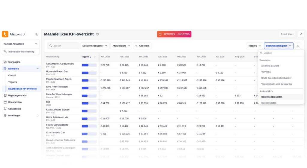Screen dimensions: 307x168
Task: Expand the Instellingen menu arrow
Action: 37,115
